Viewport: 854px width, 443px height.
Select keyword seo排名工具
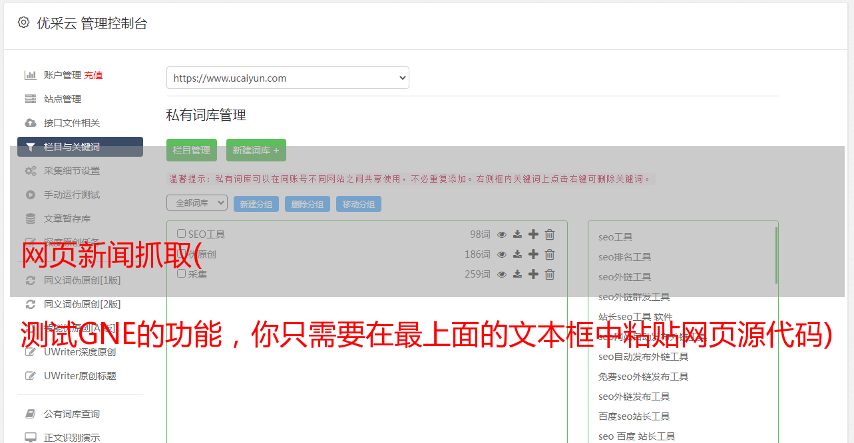pyautogui.click(x=625, y=257)
